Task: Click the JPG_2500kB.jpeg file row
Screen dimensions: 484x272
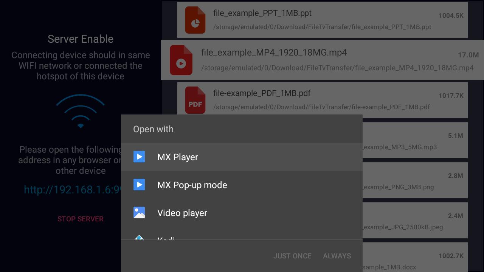Action: pyautogui.click(x=415, y=220)
